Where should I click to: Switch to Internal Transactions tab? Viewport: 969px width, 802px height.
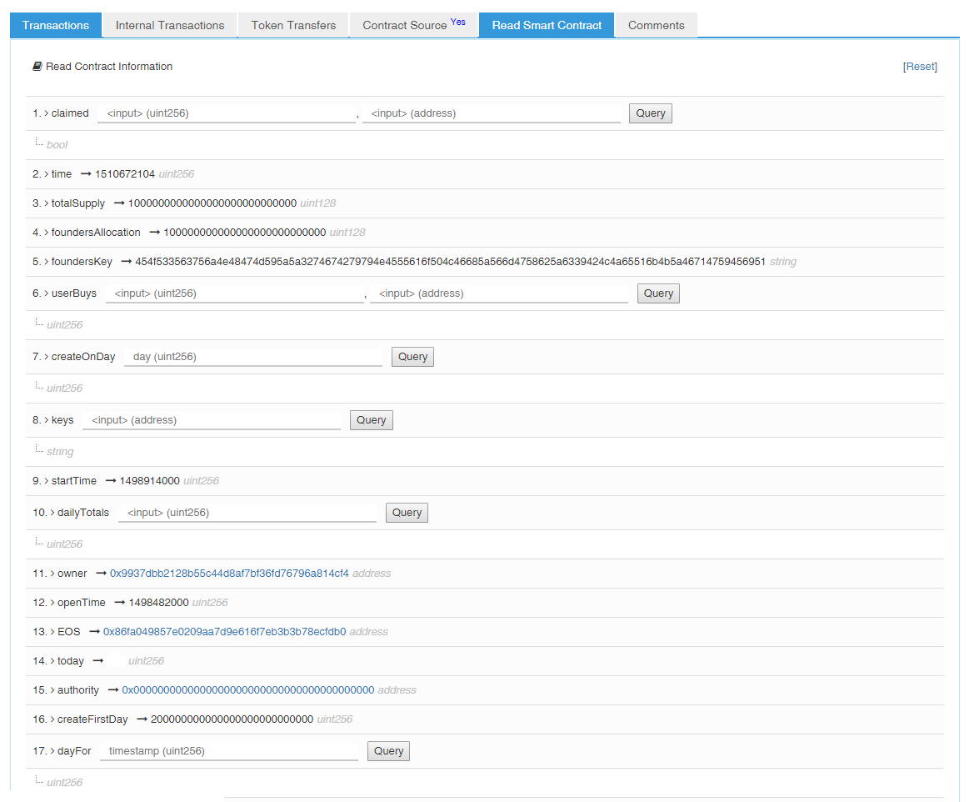(170, 25)
